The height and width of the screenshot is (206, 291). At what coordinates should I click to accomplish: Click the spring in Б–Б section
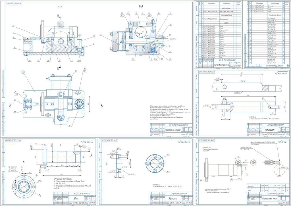pos(153,50)
